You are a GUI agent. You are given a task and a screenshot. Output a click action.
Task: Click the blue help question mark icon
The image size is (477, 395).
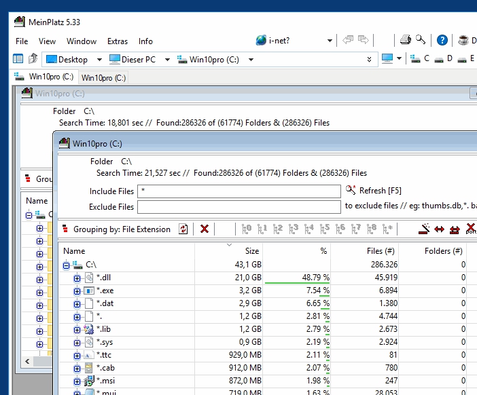[442, 40]
